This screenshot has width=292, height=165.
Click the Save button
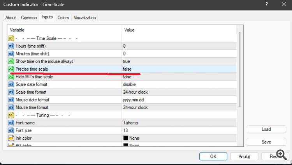pos(266,142)
